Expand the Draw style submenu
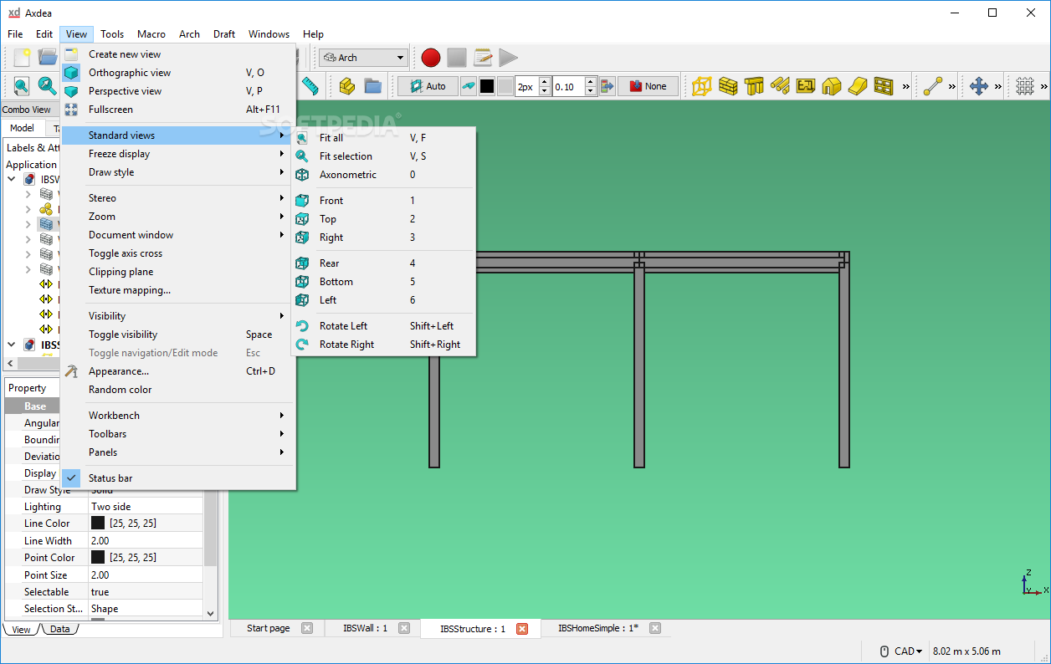Viewport: 1051px width, 664px height. [x=178, y=172]
